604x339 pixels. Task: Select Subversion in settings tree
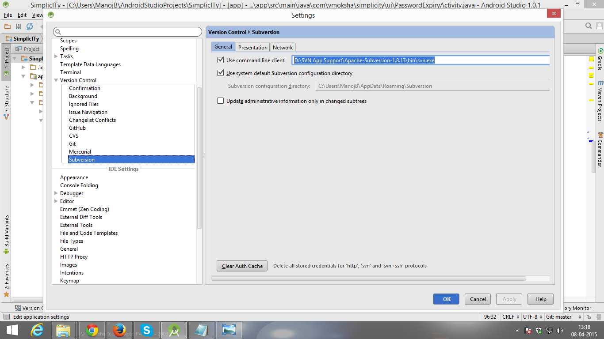[131, 160]
